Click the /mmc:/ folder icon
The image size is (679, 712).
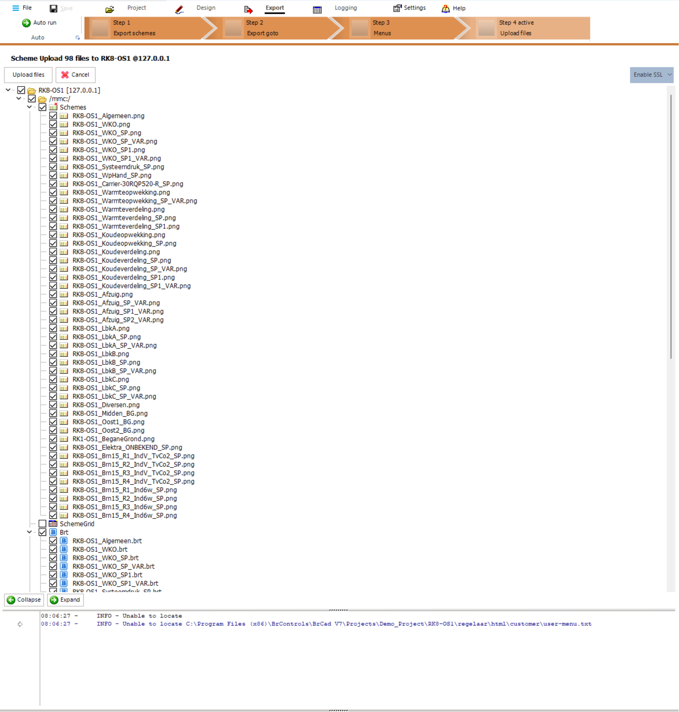pos(42,99)
